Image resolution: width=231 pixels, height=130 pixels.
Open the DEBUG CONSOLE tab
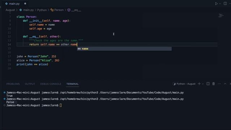click(x=51, y=84)
